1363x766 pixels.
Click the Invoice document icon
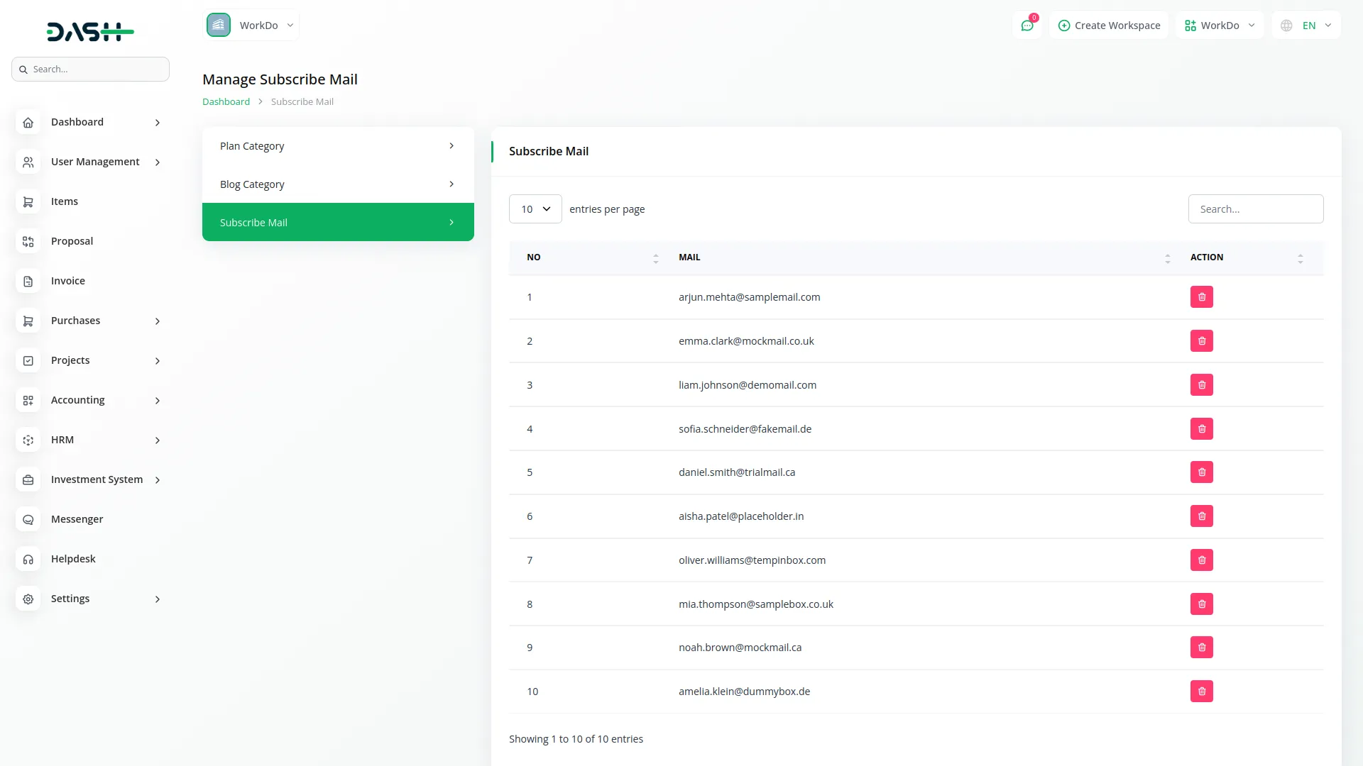(28, 282)
